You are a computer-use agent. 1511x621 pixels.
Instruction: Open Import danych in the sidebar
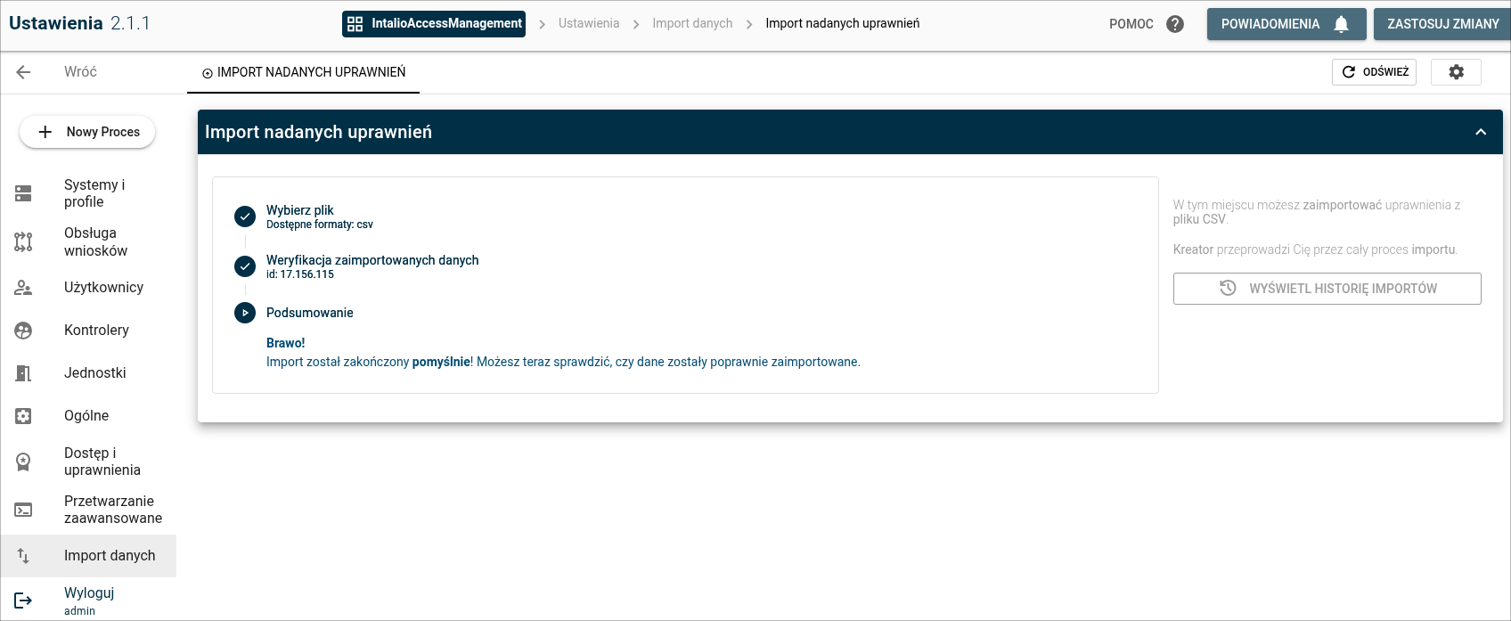(x=110, y=556)
